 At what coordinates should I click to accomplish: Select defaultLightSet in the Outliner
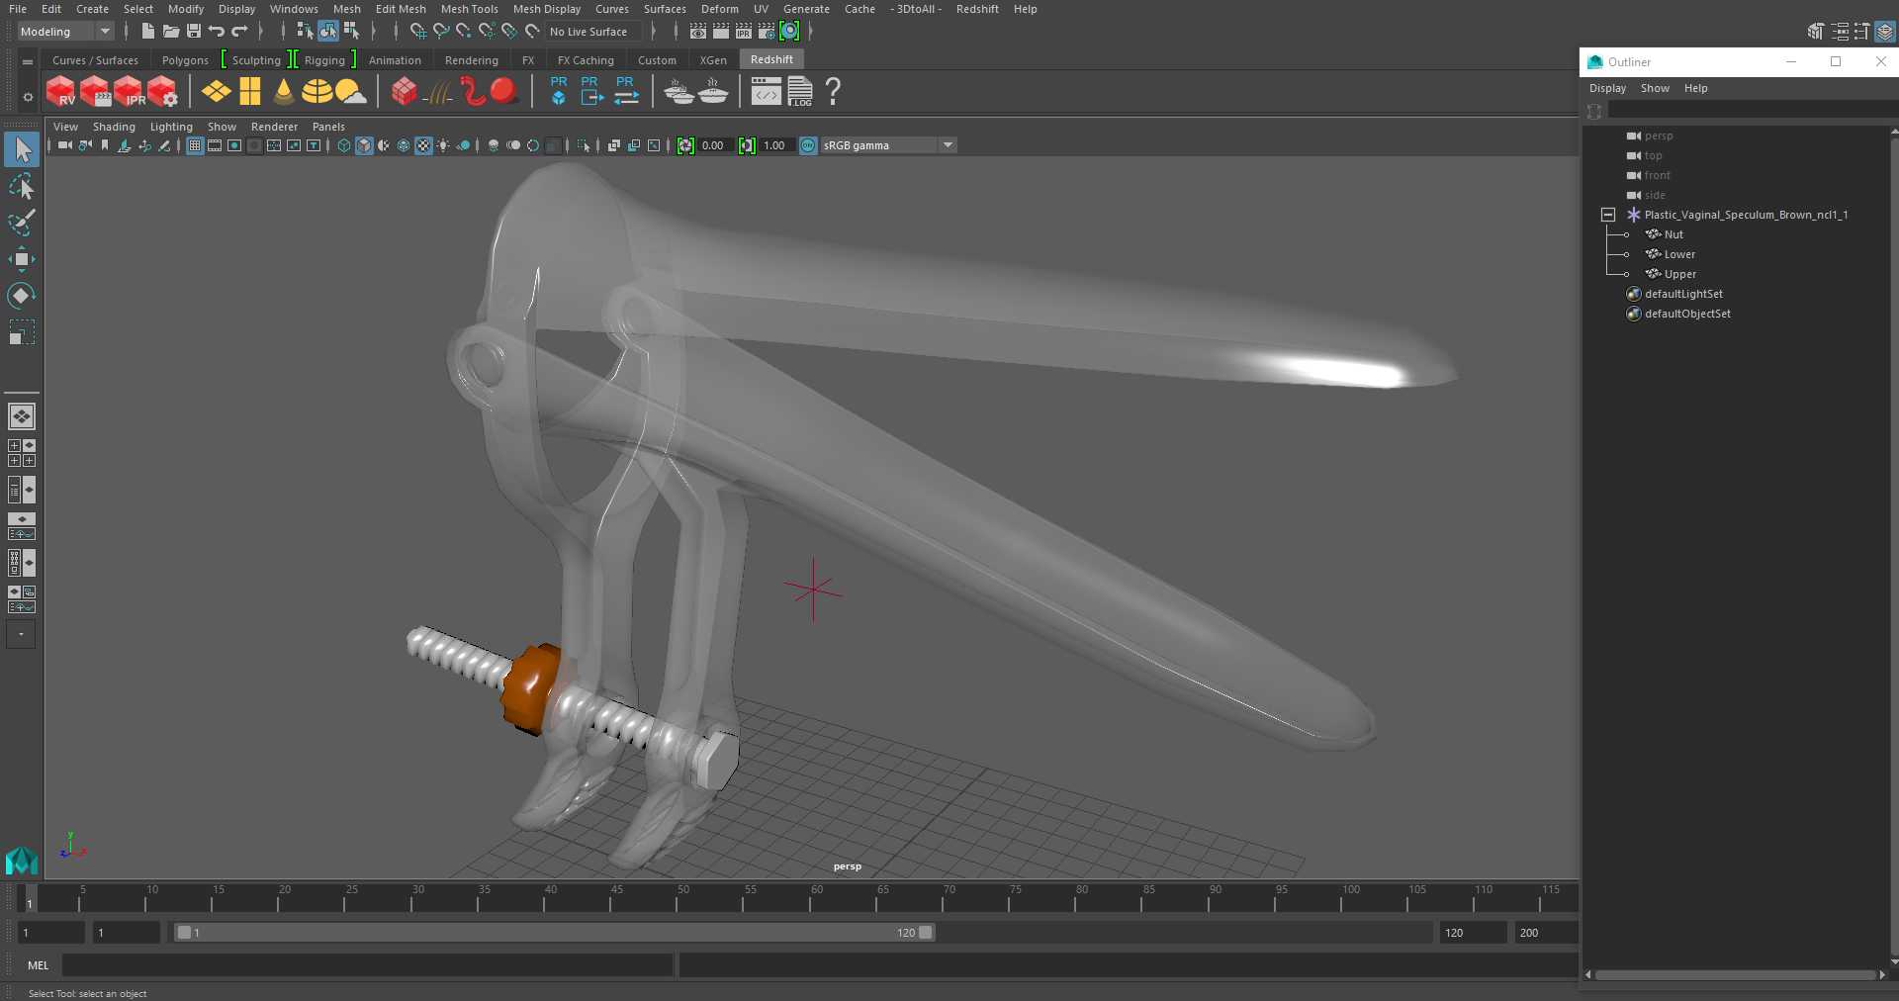[1683, 294]
